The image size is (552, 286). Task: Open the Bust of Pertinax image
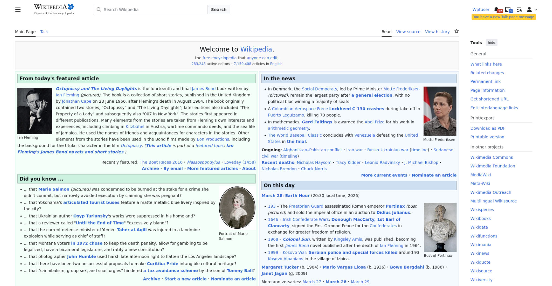[x=440, y=227]
